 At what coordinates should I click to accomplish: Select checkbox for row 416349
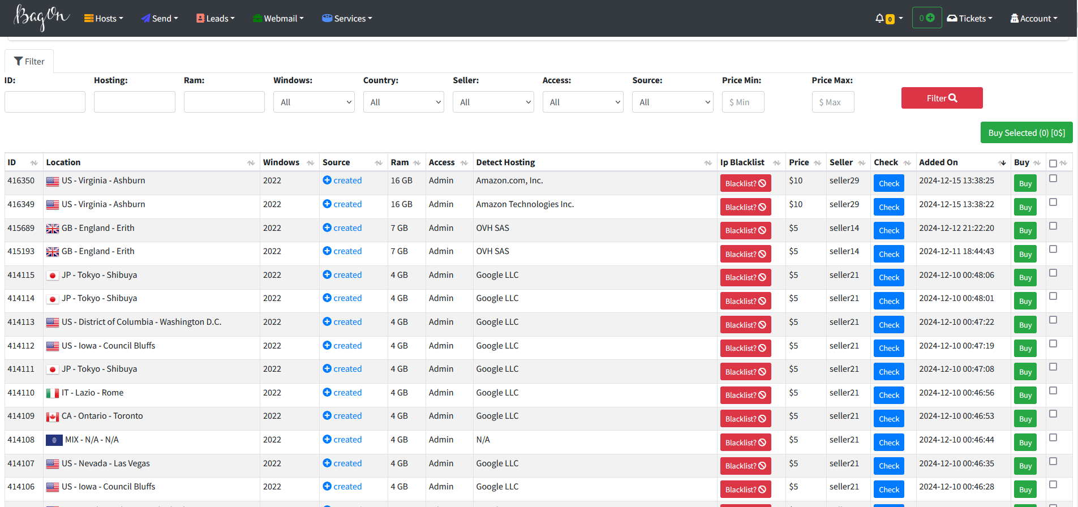pos(1053,202)
